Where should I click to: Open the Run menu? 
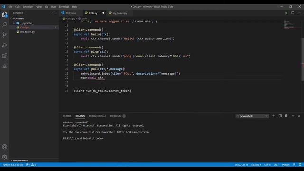coord(54,7)
